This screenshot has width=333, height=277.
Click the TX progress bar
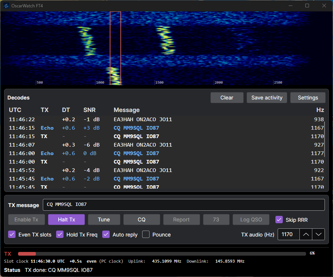pyautogui.click(x=162, y=254)
